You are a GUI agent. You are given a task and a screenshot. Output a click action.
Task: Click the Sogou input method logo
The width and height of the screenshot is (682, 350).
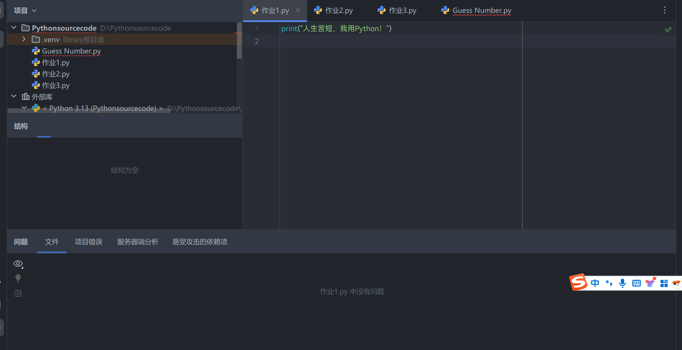click(578, 282)
